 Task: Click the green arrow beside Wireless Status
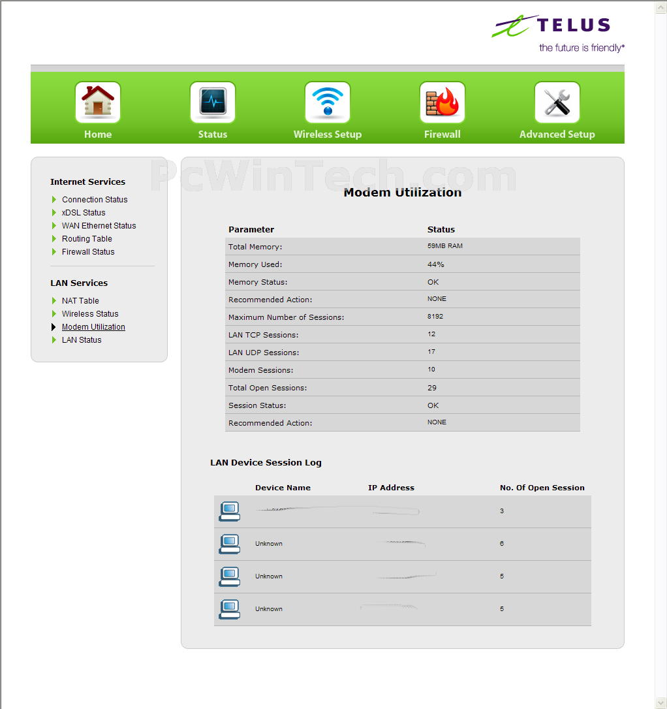click(54, 314)
